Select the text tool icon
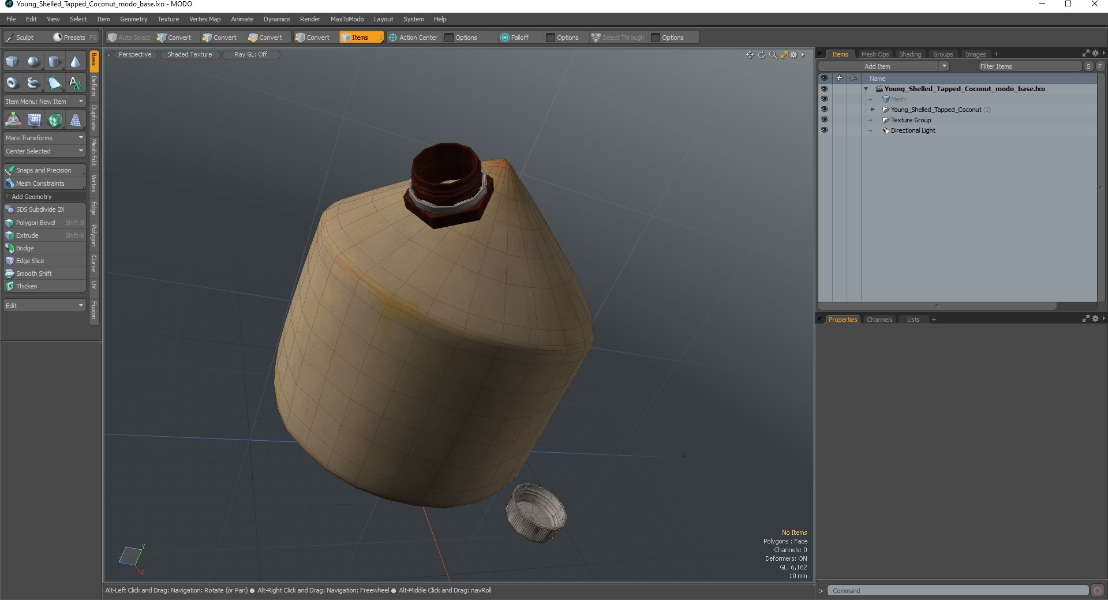Viewport: 1108px width, 600px height. coord(75,83)
